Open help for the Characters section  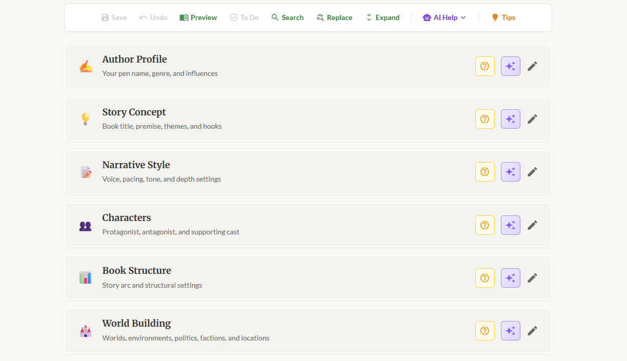click(484, 225)
